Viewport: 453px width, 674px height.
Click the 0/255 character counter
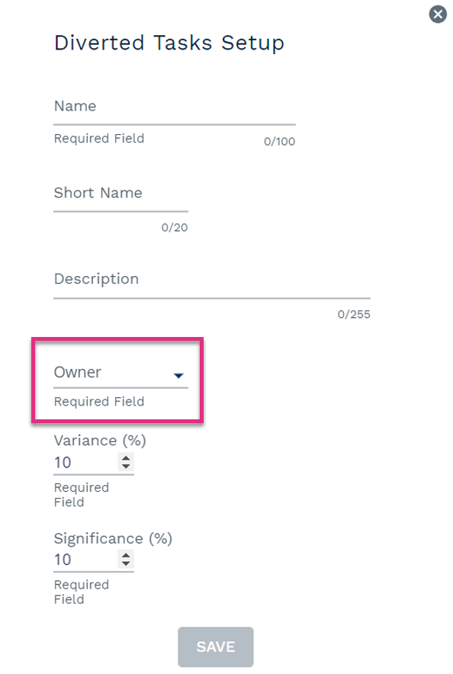354,314
